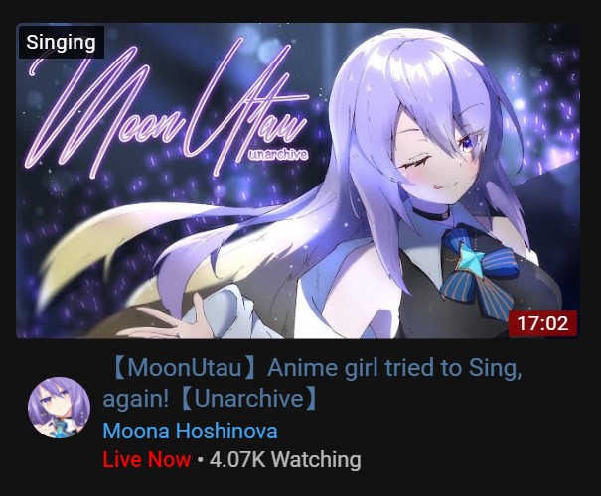Visit the Moona Hoshinova channel name link
Viewport: 601px width, 496px height.
coord(190,431)
